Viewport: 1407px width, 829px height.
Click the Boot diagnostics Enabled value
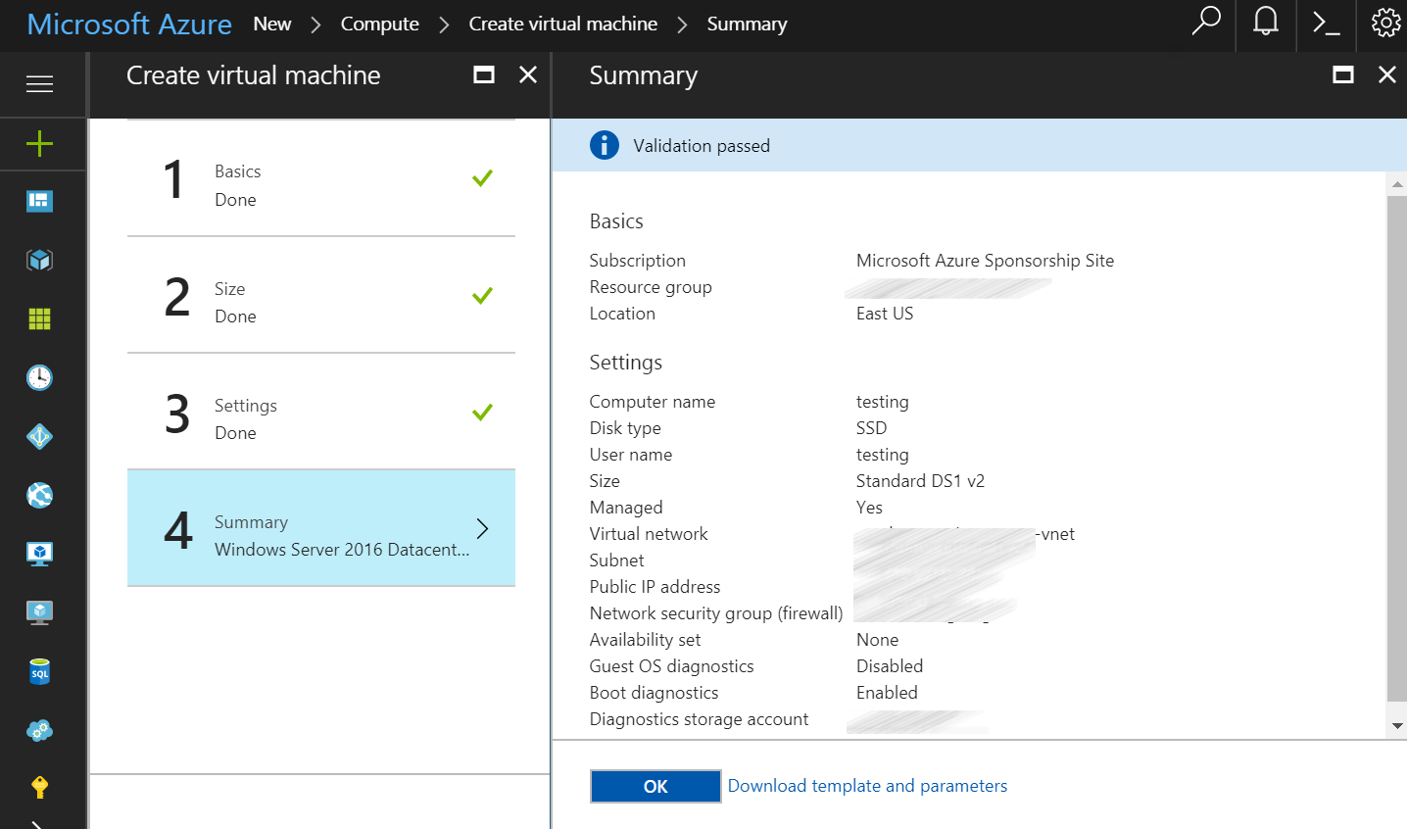[887, 693]
